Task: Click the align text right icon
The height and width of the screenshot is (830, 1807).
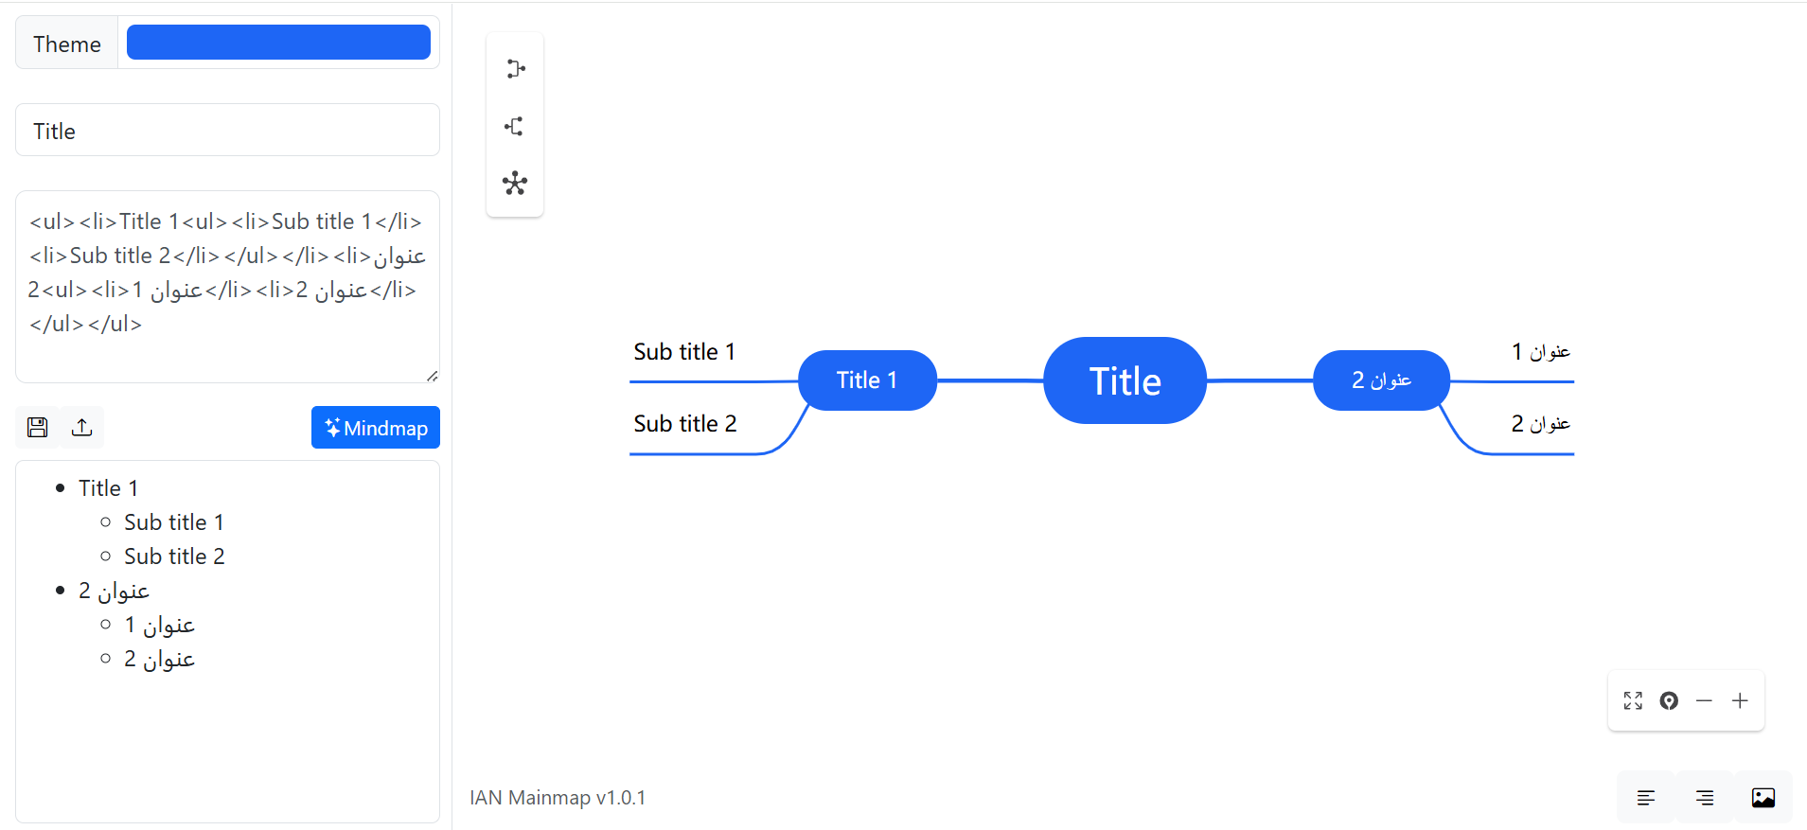Action: coord(1705,798)
